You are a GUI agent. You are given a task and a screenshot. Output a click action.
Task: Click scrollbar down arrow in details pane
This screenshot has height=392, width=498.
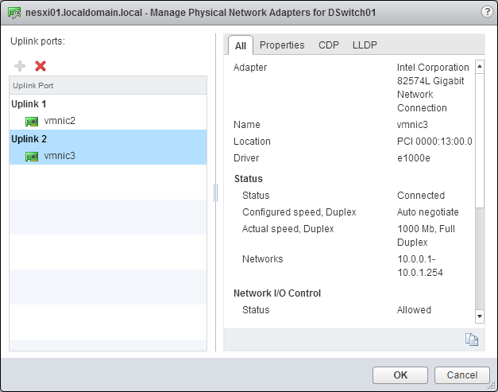(x=480, y=316)
